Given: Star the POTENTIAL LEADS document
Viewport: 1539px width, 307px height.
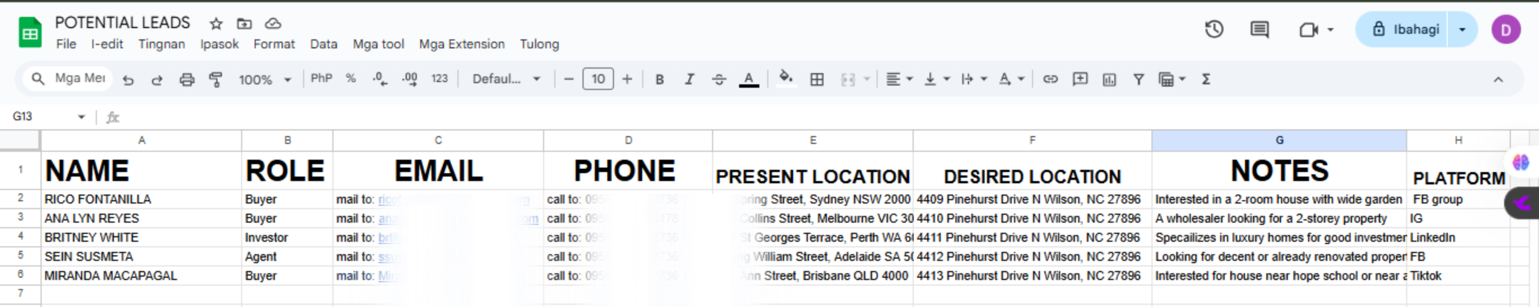Looking at the screenshot, I should pyautogui.click(x=216, y=24).
